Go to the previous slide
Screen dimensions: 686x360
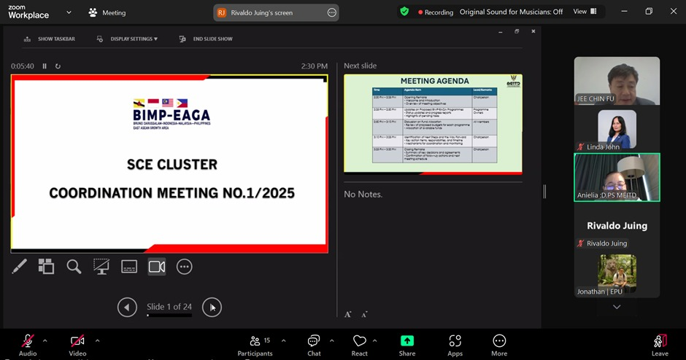coord(127,307)
